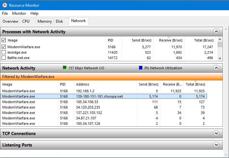The width and height of the screenshot is (229, 158).
Task: Click the main window scroll-up arrow
Action: point(226,29)
